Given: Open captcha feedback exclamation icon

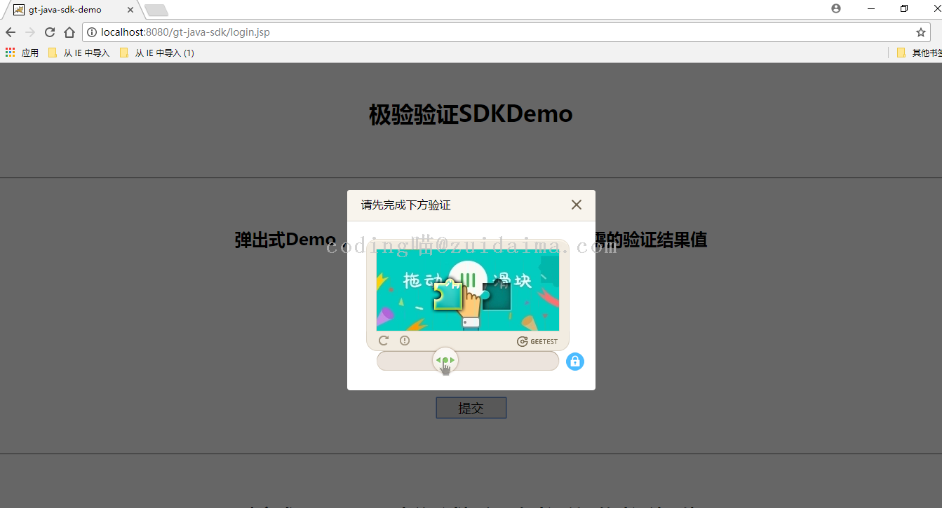Looking at the screenshot, I should click(405, 341).
